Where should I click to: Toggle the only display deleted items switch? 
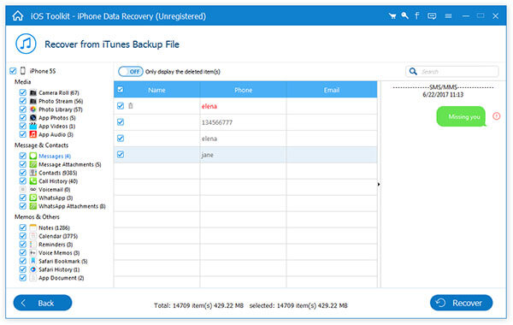pyautogui.click(x=131, y=71)
